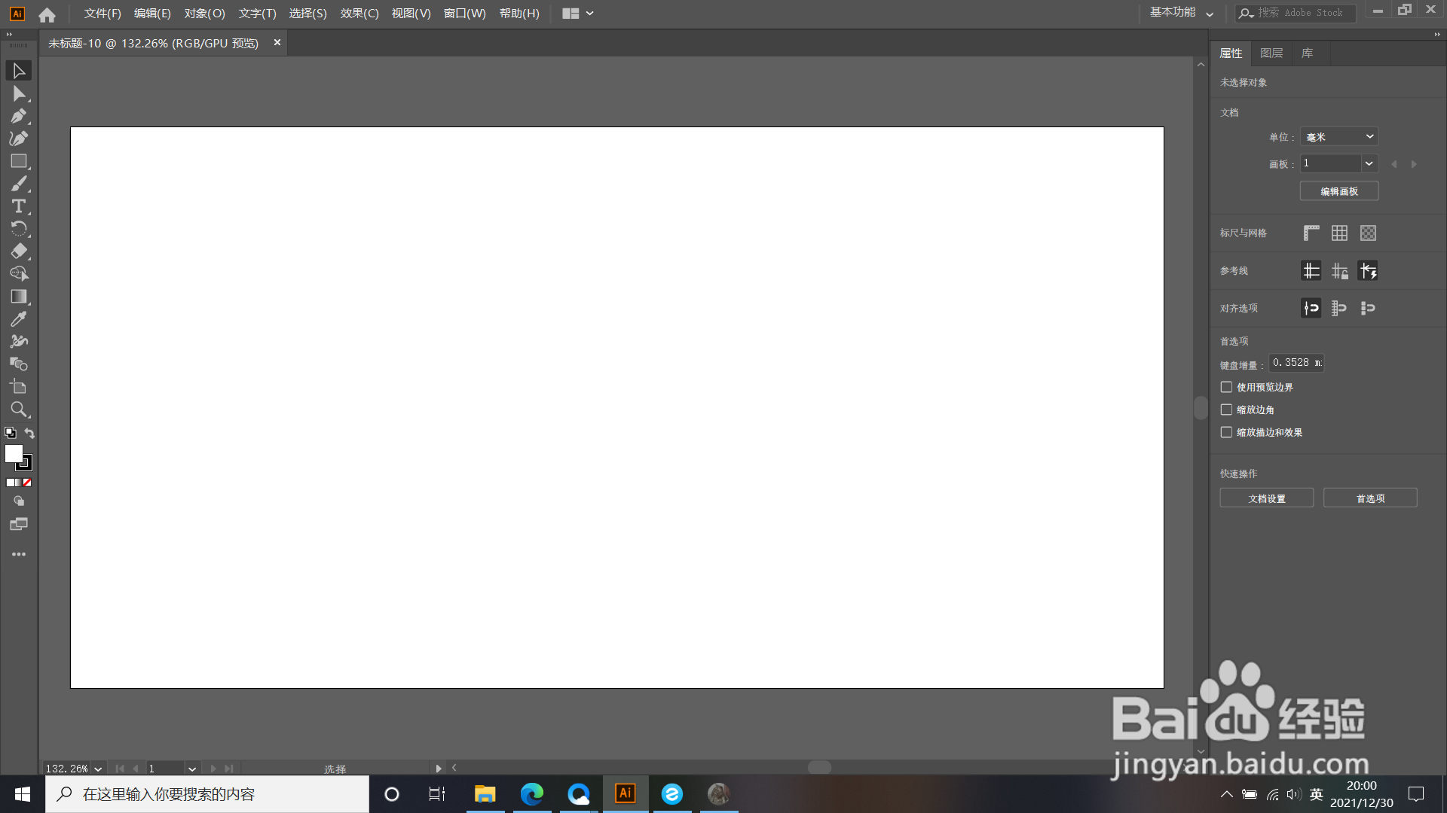The height and width of the screenshot is (813, 1447).
Task: Reset default fill and stroke
Action: coord(11,433)
